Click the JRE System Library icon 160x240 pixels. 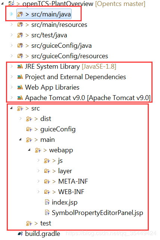click(20, 66)
